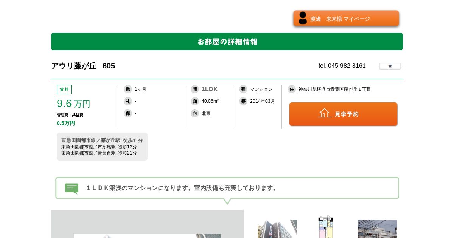Click the property description comment text
This screenshot has height=238, width=454.
click(182, 188)
